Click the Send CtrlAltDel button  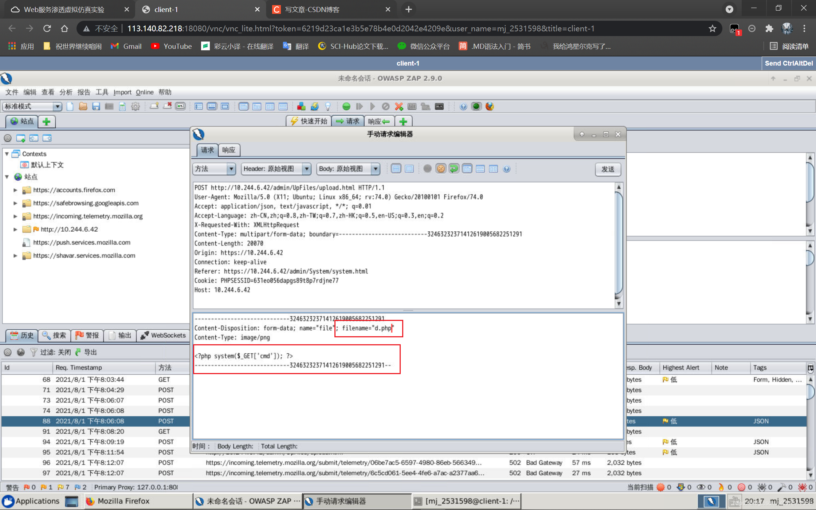pos(789,63)
